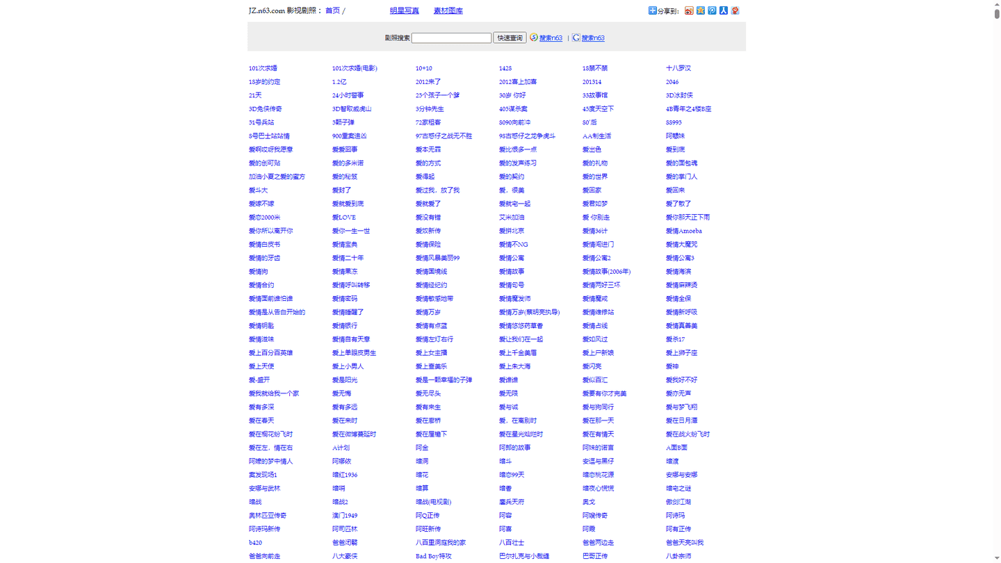Click the 快速查询 button
1001x563 pixels.
point(510,38)
